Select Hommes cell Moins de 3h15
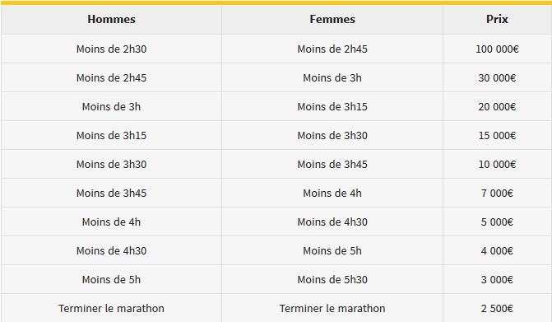 pos(111,136)
